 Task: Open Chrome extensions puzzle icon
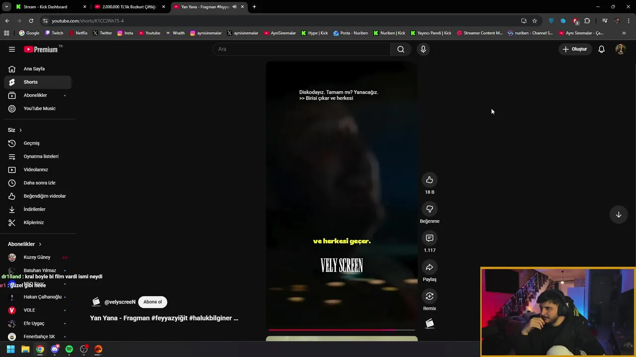[x=587, y=21]
